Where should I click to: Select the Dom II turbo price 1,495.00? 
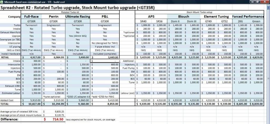point(175,25)
